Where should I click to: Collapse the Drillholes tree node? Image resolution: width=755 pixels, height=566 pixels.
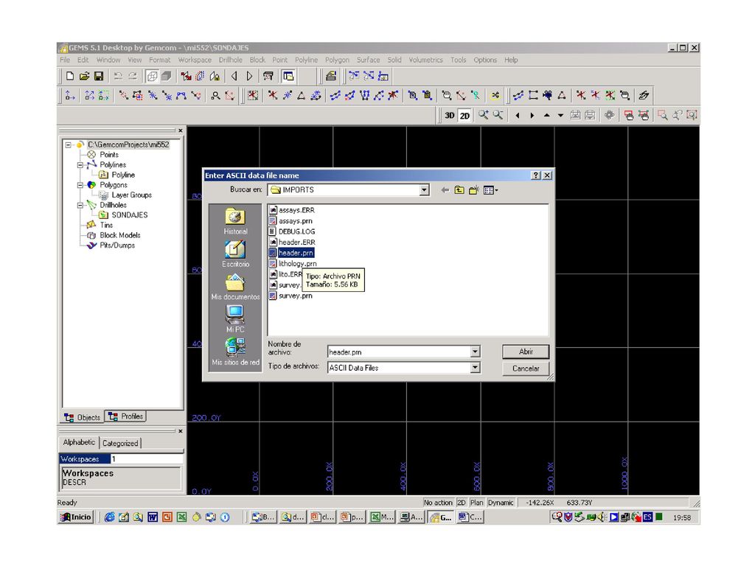(80, 205)
